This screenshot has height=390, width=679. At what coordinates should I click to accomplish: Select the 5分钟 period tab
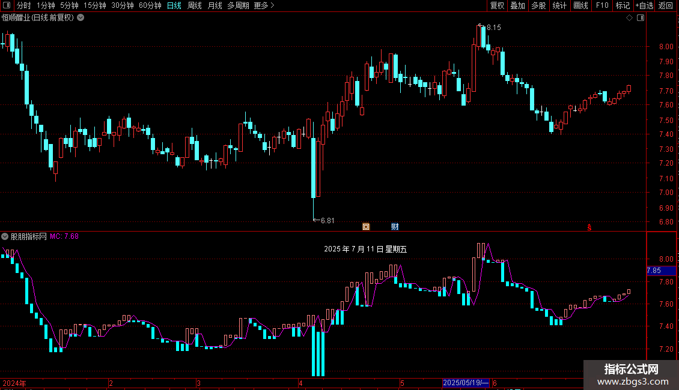point(69,5)
